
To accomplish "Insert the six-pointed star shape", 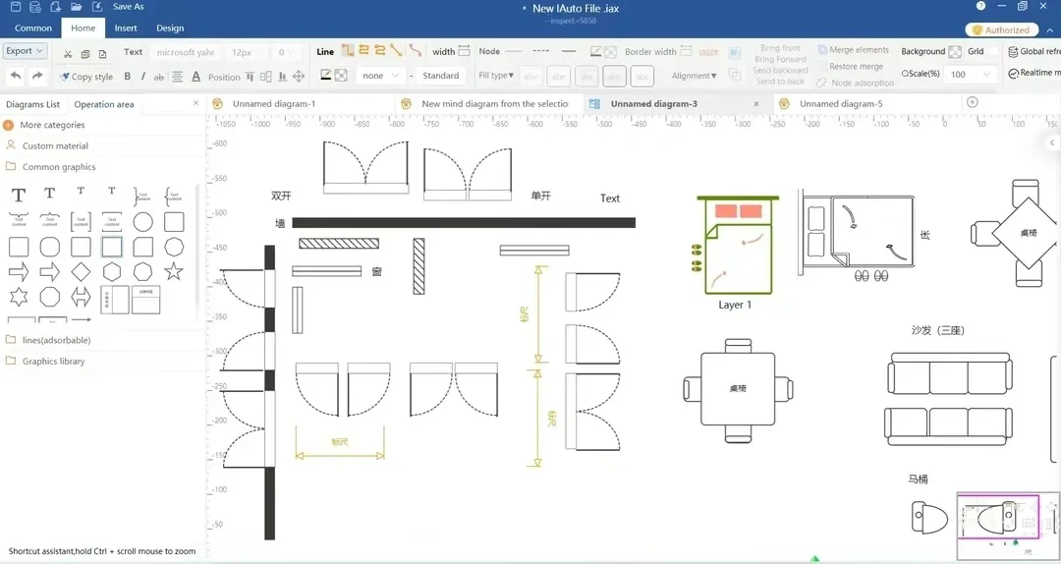I will pyautogui.click(x=19, y=297).
